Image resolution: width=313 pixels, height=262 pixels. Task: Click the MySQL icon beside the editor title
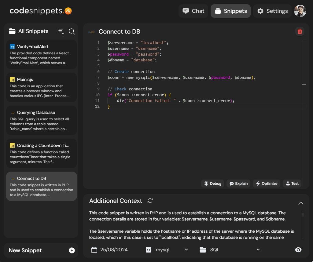click(91, 31)
